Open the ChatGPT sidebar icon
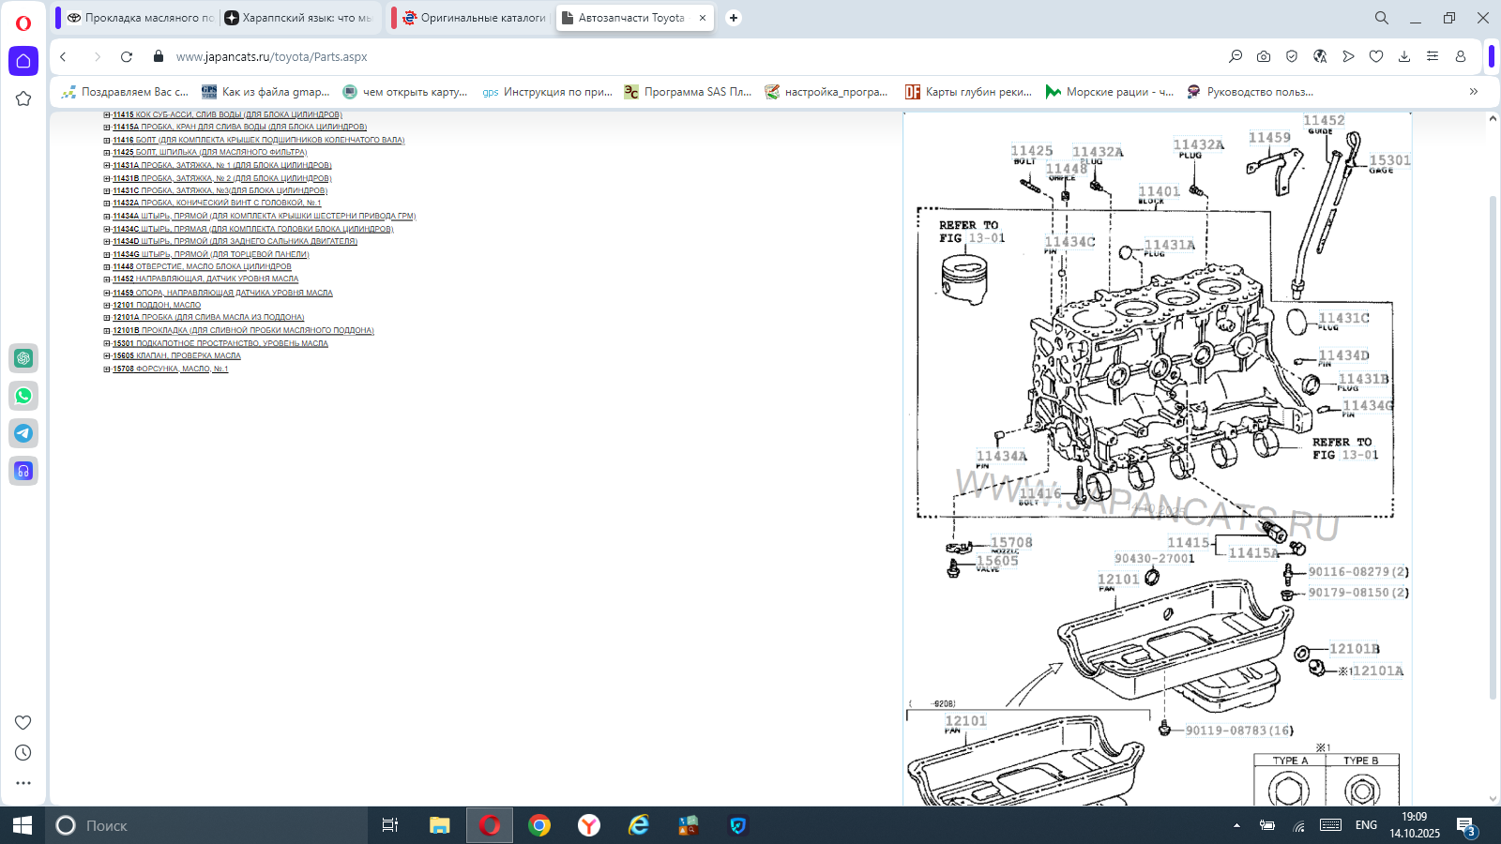1501x844 pixels. coord(23,358)
